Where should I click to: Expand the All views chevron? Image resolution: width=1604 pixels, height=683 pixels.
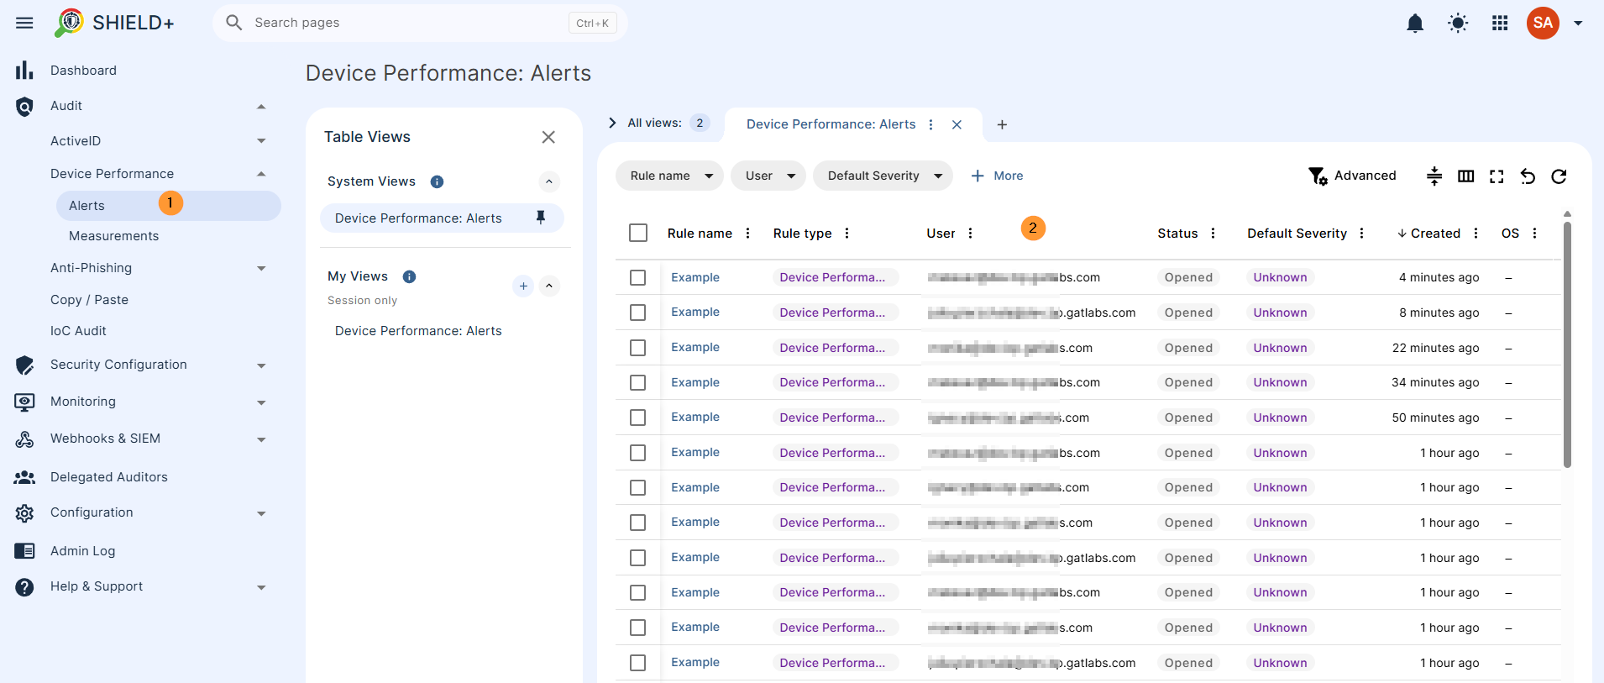point(612,123)
